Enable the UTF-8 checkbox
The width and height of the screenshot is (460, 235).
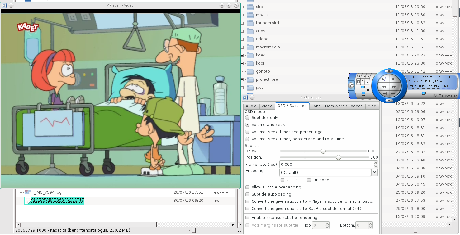click(x=282, y=180)
